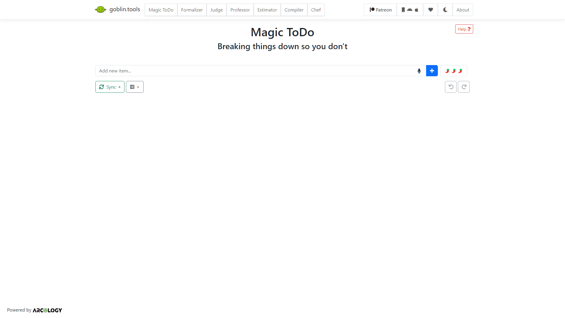Screen dimensions: 565x318
Task: Open the Help panel
Action: (x=464, y=29)
